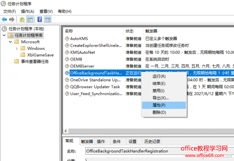Viewport: 234px width, 161px height.
Task: Open the 文件(F) menu
Action: click(x=10, y=12)
